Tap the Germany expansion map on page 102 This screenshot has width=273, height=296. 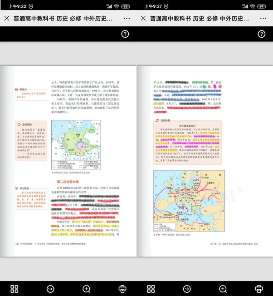[76, 145]
